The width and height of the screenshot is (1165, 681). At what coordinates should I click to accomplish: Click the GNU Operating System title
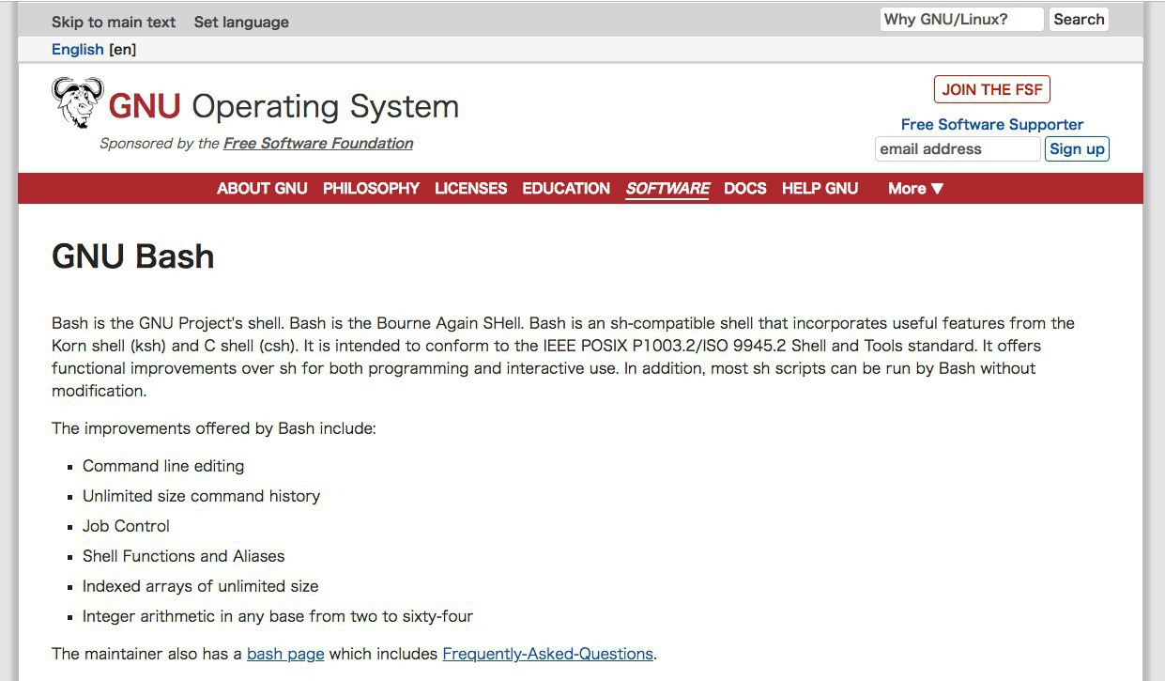[x=284, y=106]
